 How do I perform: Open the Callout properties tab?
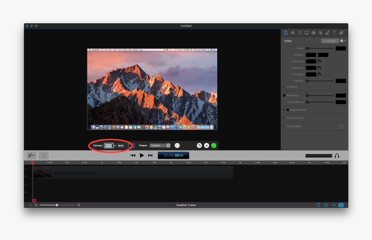[x=314, y=33]
